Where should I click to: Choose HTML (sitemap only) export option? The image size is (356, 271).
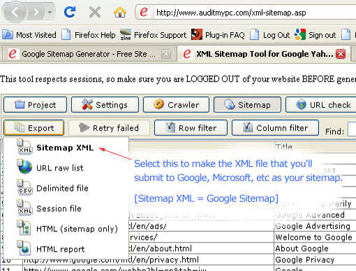66,229
